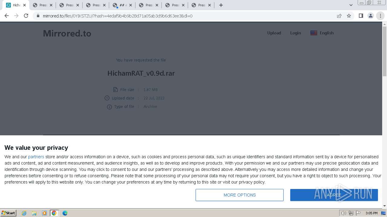Click the Archive file type value

(150, 106)
